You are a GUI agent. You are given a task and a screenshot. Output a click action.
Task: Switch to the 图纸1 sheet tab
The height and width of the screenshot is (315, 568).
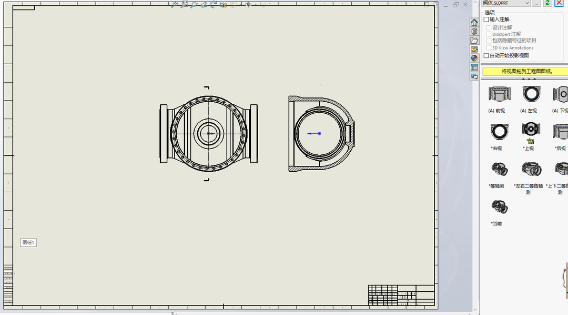click(x=28, y=242)
